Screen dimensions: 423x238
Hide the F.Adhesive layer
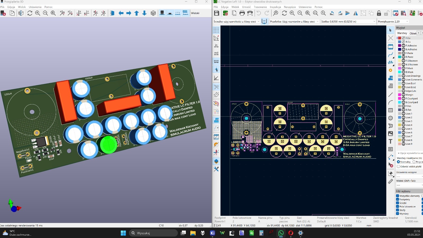[403, 45]
